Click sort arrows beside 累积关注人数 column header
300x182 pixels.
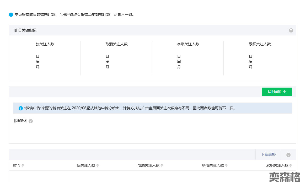[x=291, y=165]
